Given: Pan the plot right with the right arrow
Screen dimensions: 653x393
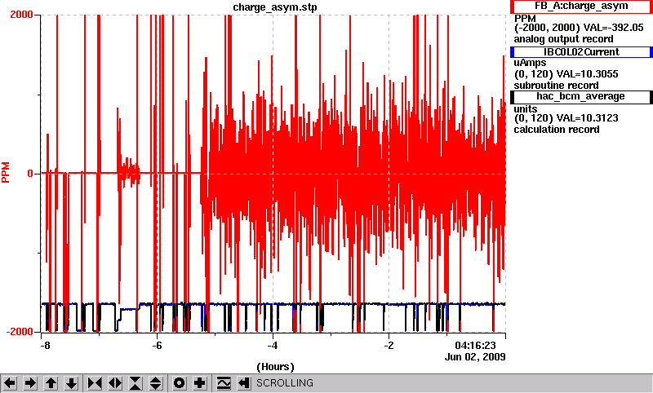Looking at the screenshot, I should 30,383.
